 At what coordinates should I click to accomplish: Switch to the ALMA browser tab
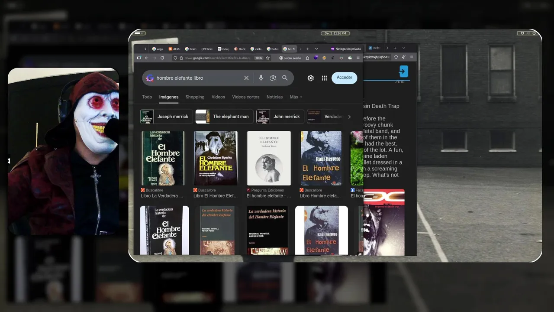pyautogui.click(x=174, y=49)
